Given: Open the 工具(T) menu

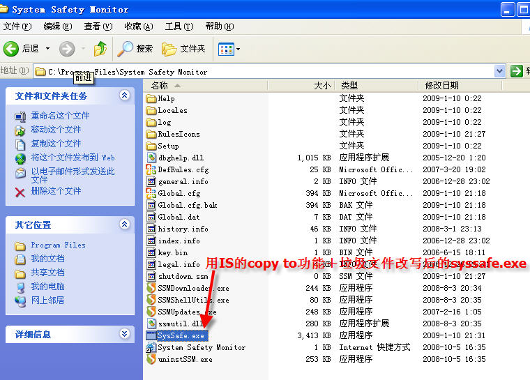Looking at the screenshot, I should click(179, 26).
